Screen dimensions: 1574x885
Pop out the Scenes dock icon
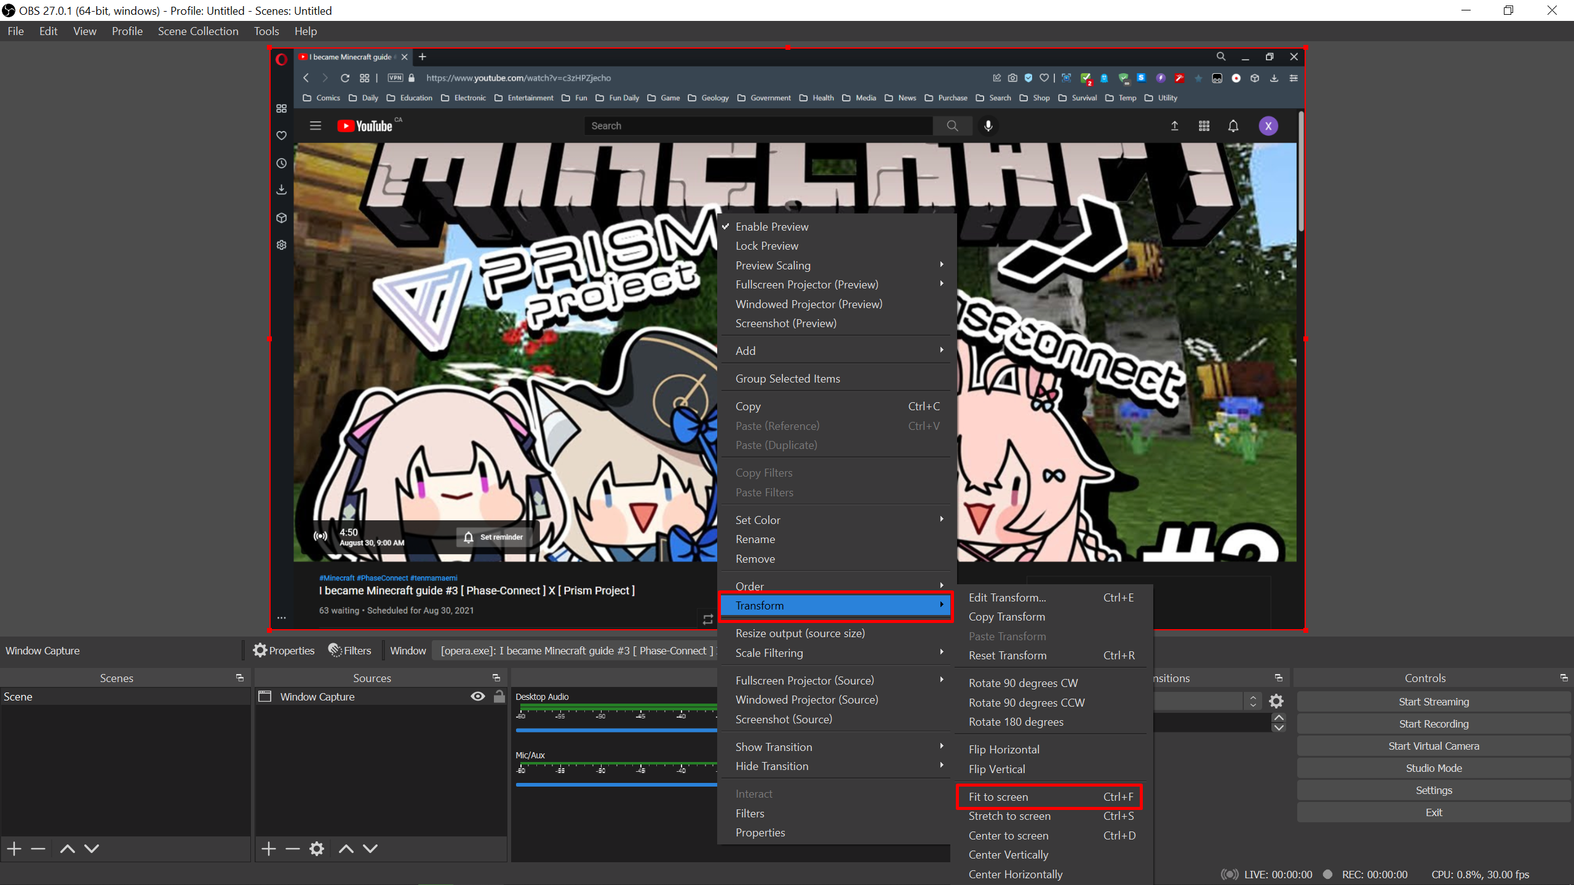pos(240,678)
